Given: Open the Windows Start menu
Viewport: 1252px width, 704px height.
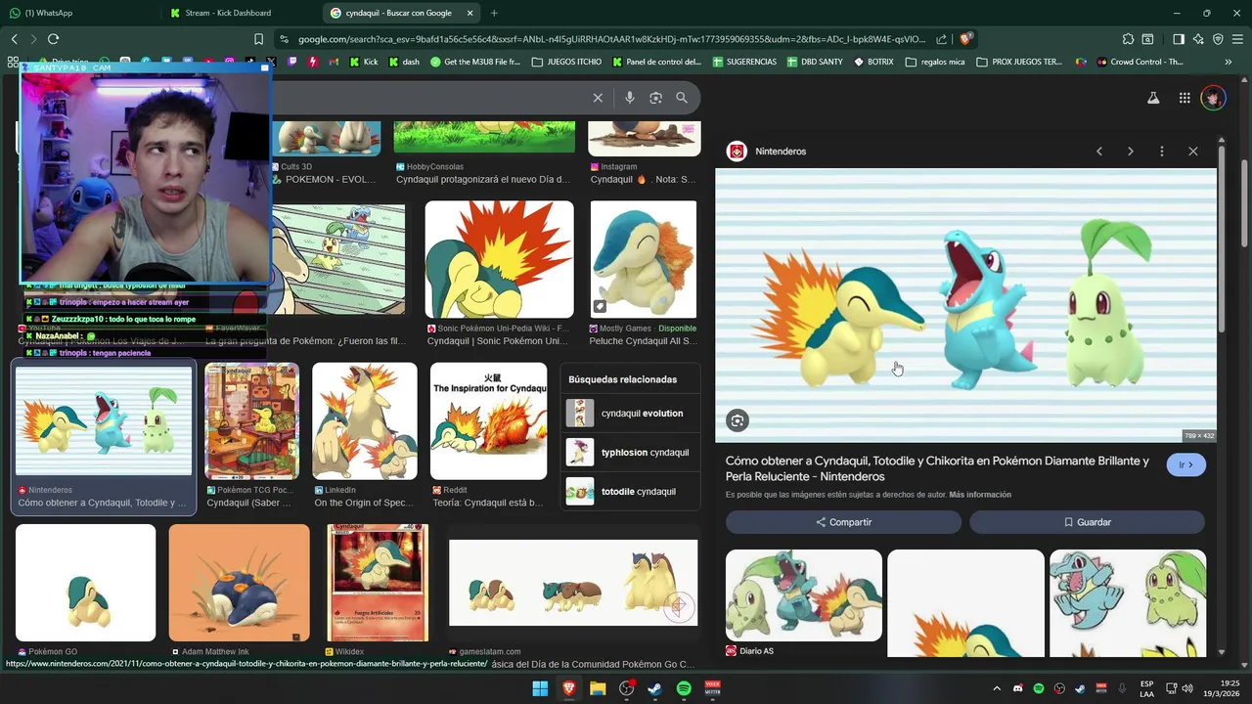Looking at the screenshot, I should coord(540,689).
